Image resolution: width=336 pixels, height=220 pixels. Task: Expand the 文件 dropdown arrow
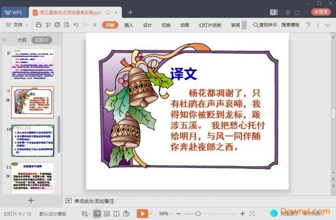click(27, 25)
